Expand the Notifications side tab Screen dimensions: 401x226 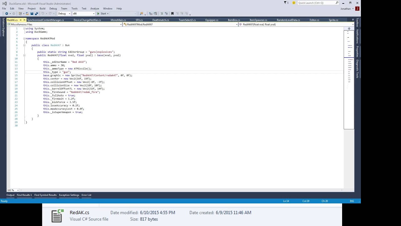click(x=357, y=36)
